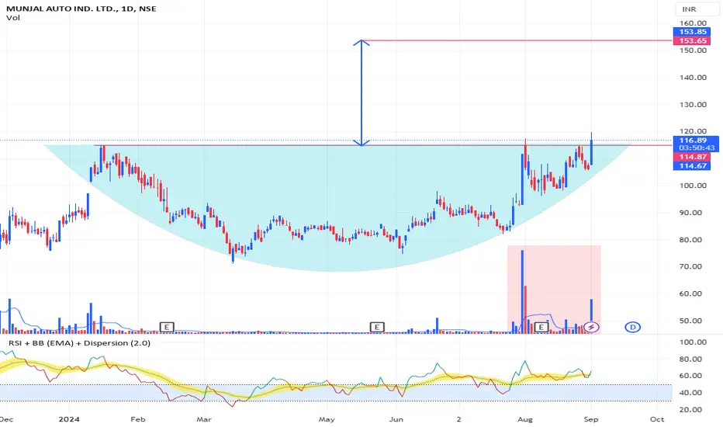
Task: Click the 160.00 price scale label
Action: pyautogui.click(x=693, y=23)
